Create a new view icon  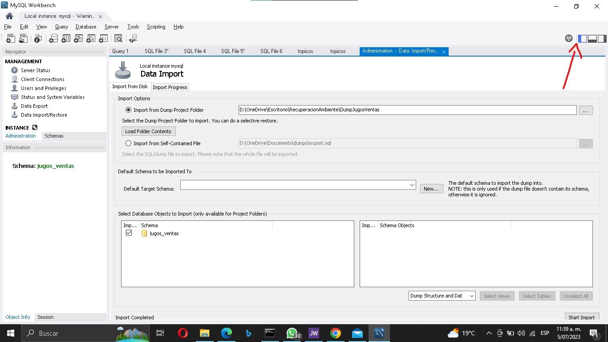click(x=78, y=39)
